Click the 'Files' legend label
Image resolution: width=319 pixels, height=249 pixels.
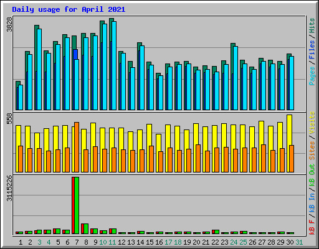click(312, 50)
